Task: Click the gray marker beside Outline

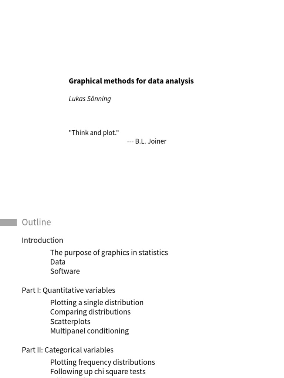Action: [x=8, y=222]
